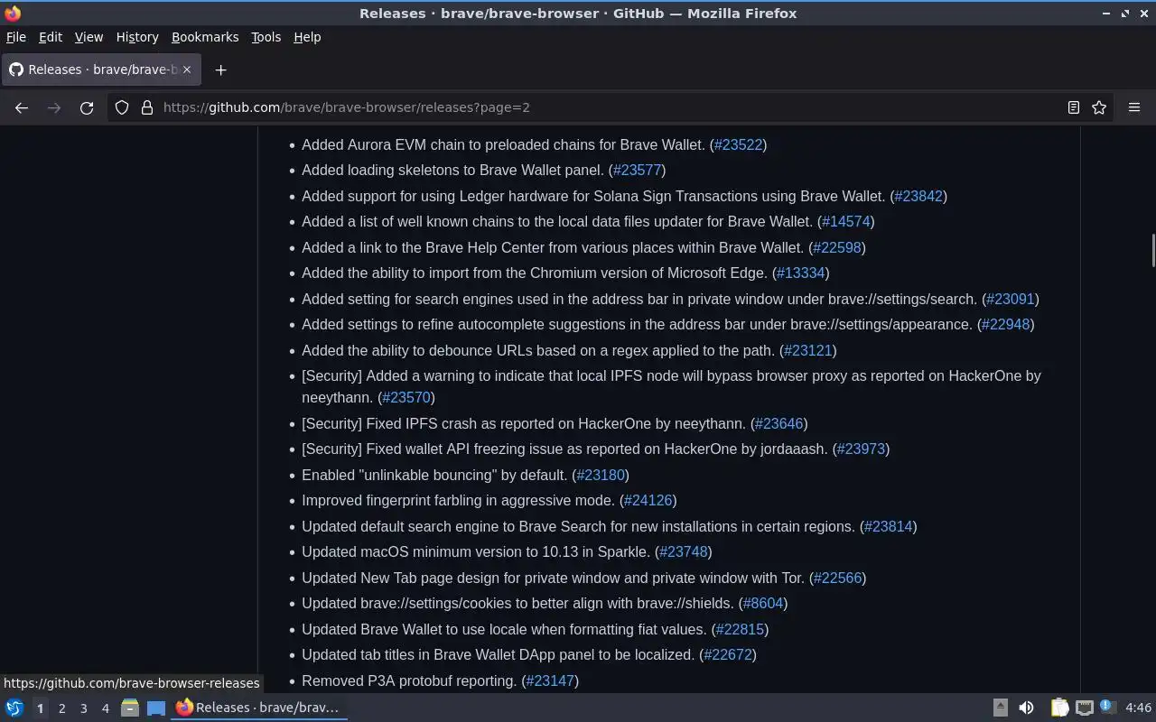1156x722 pixels.
Task: Open the View menu
Action: click(x=89, y=37)
